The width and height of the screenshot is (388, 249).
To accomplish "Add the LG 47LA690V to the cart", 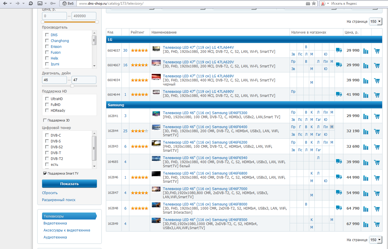I will point(377,95).
